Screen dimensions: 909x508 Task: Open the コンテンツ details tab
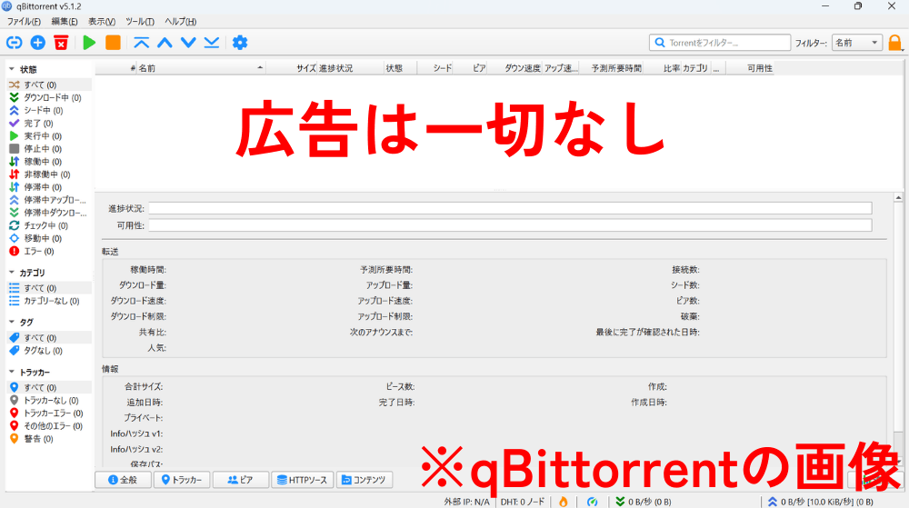[x=361, y=480]
